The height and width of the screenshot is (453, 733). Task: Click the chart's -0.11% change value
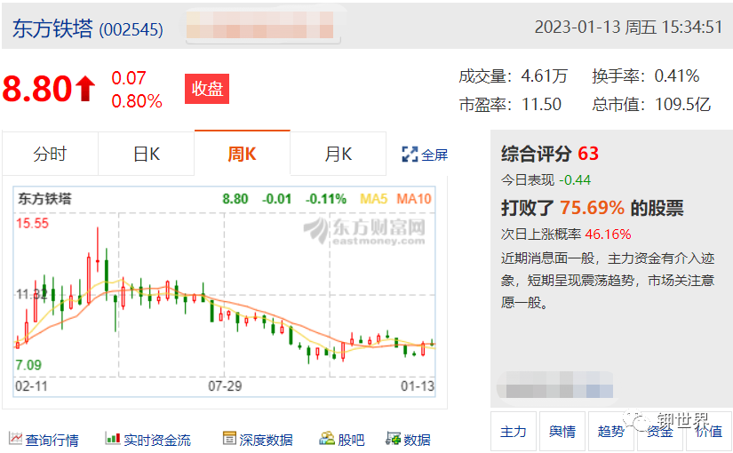(326, 199)
